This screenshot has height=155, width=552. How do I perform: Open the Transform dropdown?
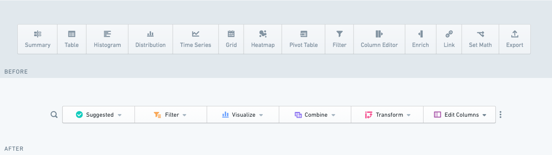coord(387,115)
